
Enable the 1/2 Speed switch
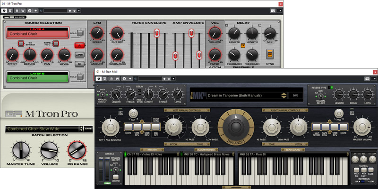(x=21, y=44)
